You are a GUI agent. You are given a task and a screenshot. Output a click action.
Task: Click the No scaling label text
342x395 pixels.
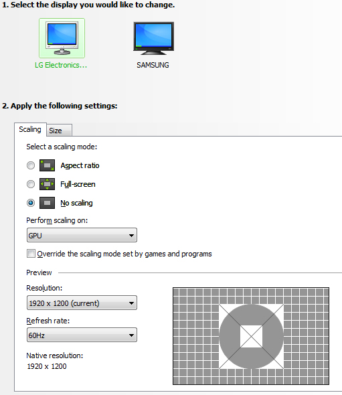pyautogui.click(x=76, y=203)
